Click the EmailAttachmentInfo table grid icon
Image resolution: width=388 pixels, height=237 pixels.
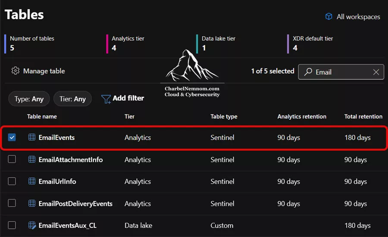click(x=32, y=159)
